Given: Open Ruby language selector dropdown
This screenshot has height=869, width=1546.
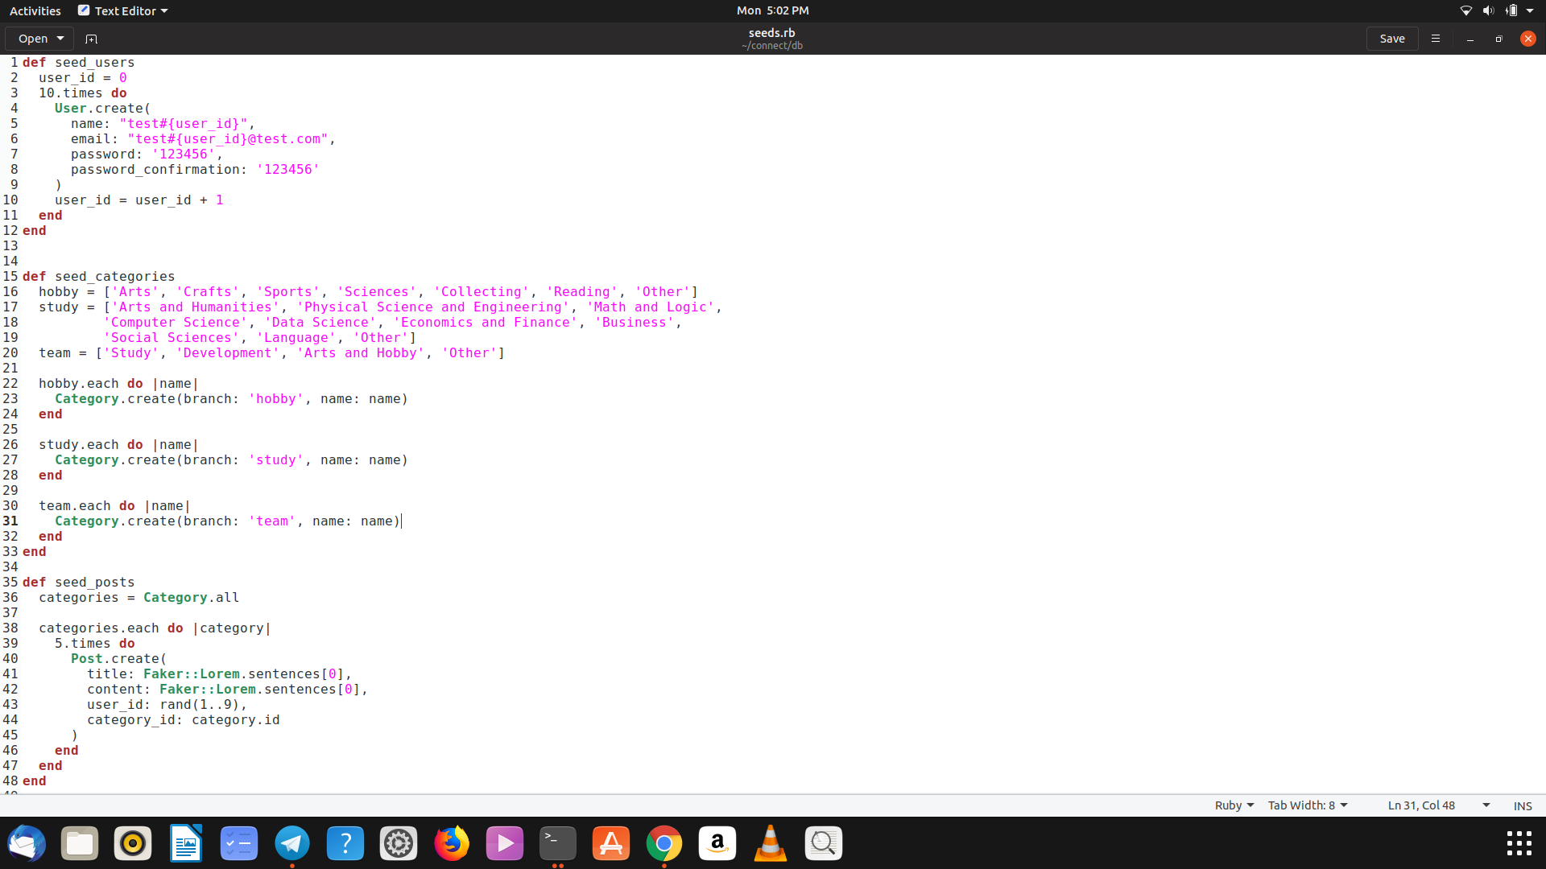Looking at the screenshot, I should tap(1234, 805).
